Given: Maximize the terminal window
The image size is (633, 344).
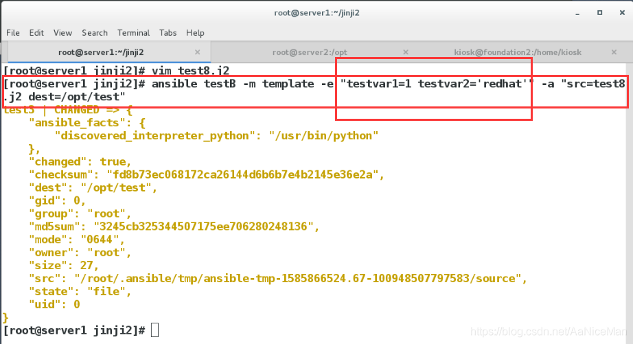Looking at the screenshot, I should 600,13.
